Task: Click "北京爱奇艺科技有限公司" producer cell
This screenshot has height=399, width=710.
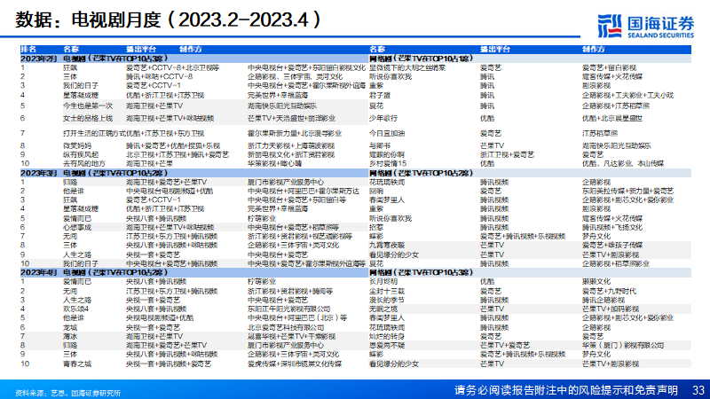Action: [x=286, y=327]
